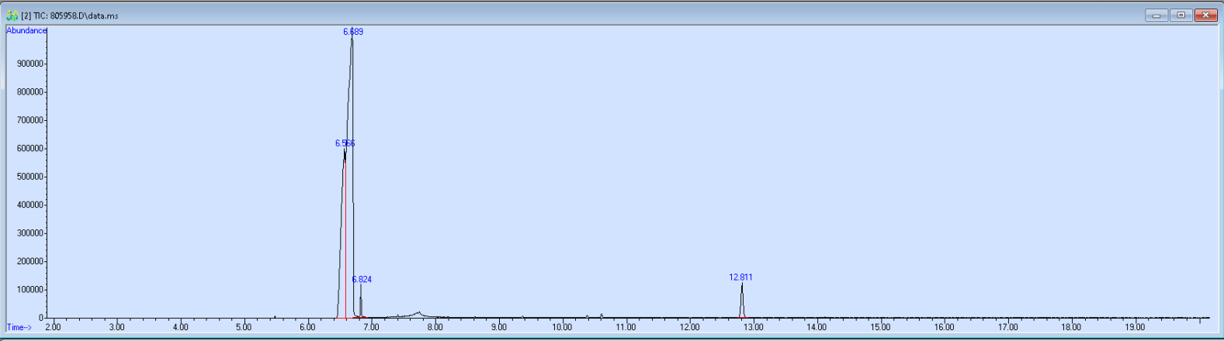Click the 8.00 time axis label
The height and width of the screenshot is (341, 1224).
[x=435, y=327]
